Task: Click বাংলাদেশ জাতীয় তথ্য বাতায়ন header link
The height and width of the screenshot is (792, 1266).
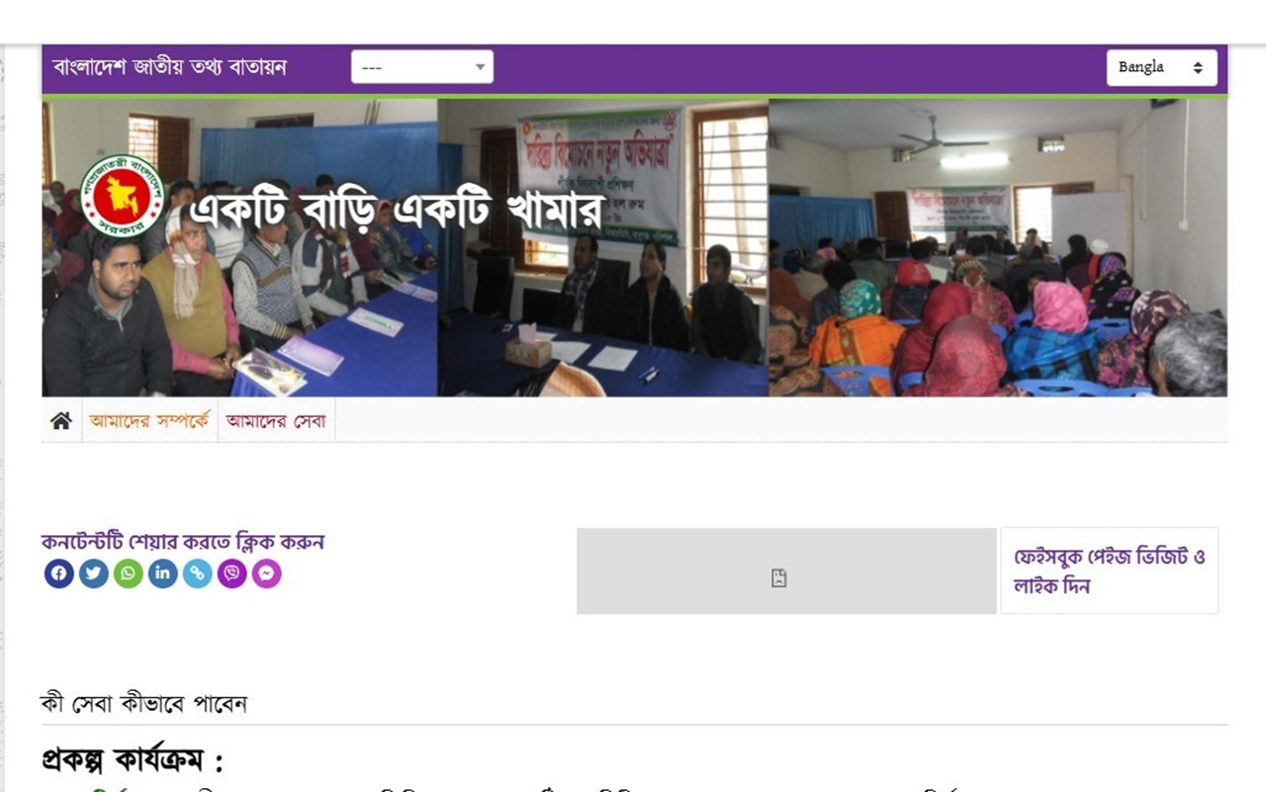Action: 170,67
